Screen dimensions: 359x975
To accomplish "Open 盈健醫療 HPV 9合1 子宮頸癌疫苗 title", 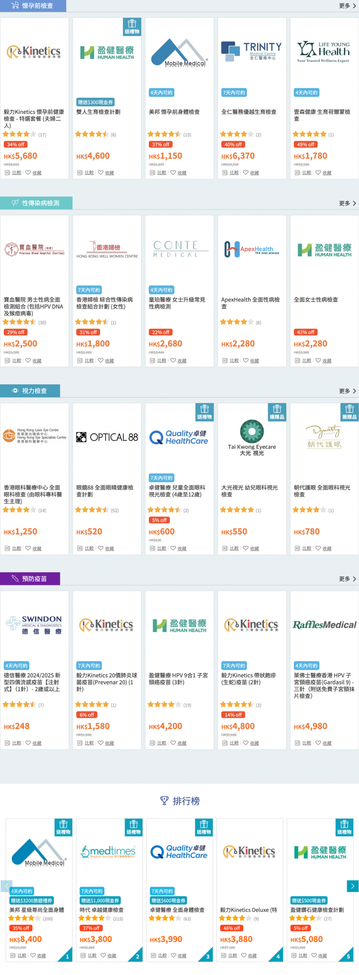I will point(178,678).
